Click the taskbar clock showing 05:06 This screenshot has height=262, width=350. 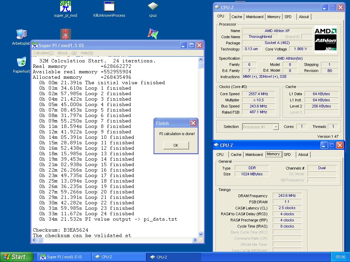click(x=340, y=257)
